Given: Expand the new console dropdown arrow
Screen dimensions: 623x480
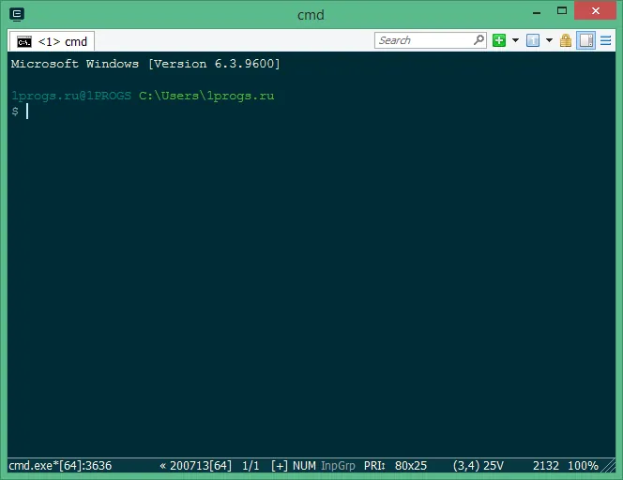Looking at the screenshot, I should point(515,40).
